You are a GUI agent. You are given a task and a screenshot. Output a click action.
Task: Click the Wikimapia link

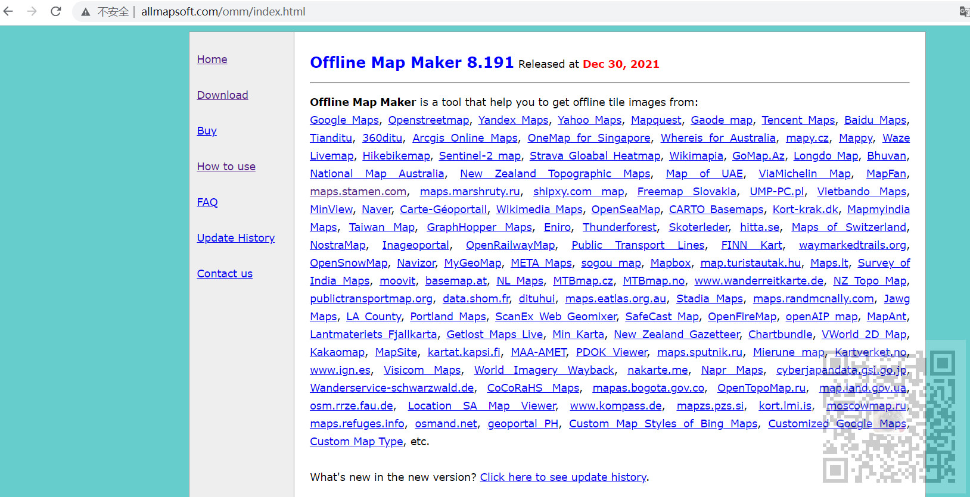[696, 156]
